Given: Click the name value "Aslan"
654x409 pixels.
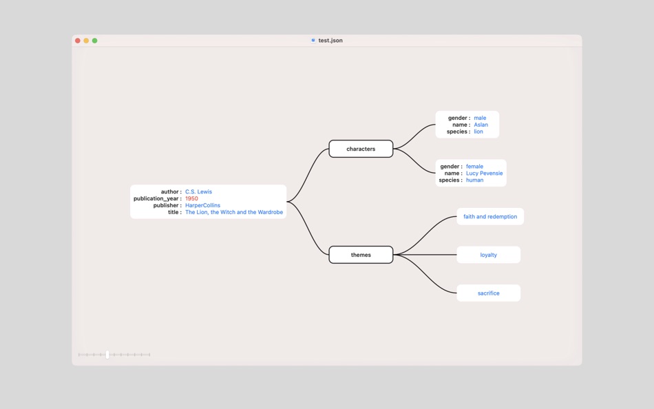Looking at the screenshot, I should (481, 125).
